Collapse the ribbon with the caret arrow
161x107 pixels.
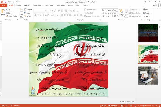tap(159, 20)
